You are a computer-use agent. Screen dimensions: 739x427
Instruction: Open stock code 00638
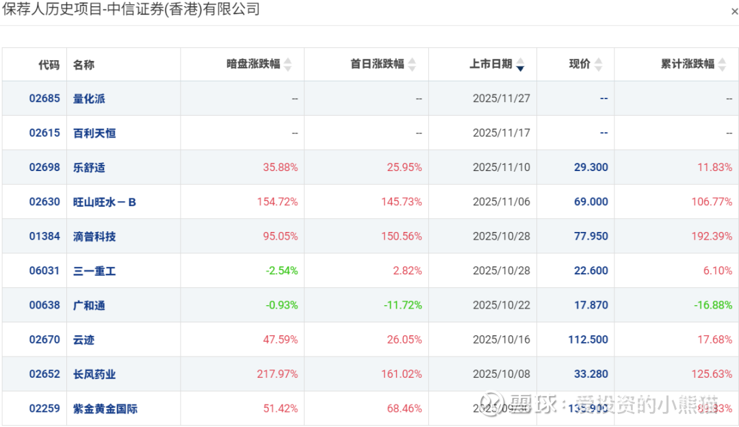coord(44,305)
